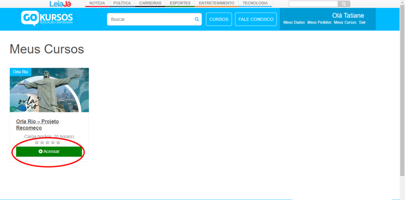Click the top bar search magnifier button
The width and height of the screenshot is (405, 200).
(x=344, y=4)
